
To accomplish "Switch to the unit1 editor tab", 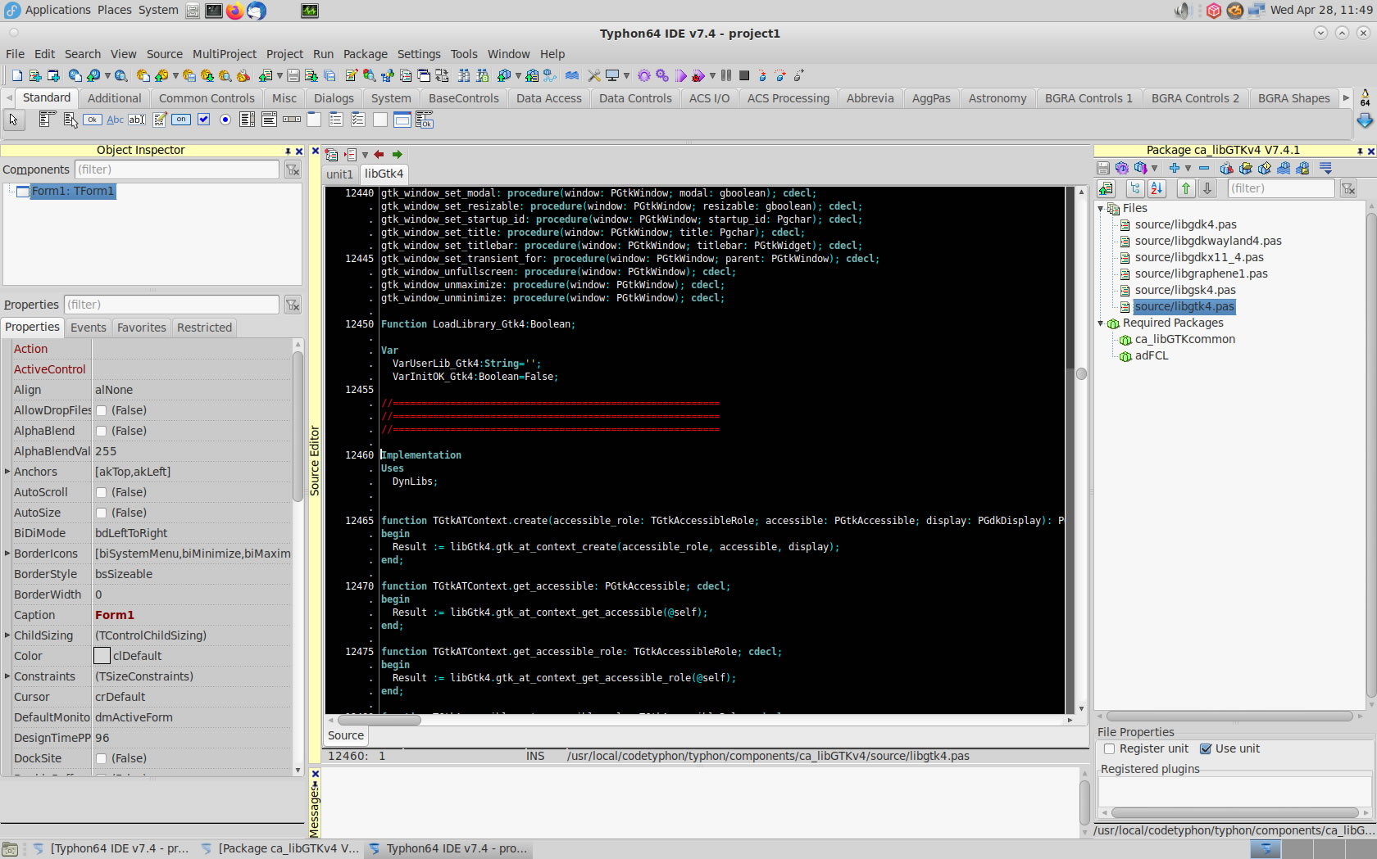I will [x=339, y=174].
